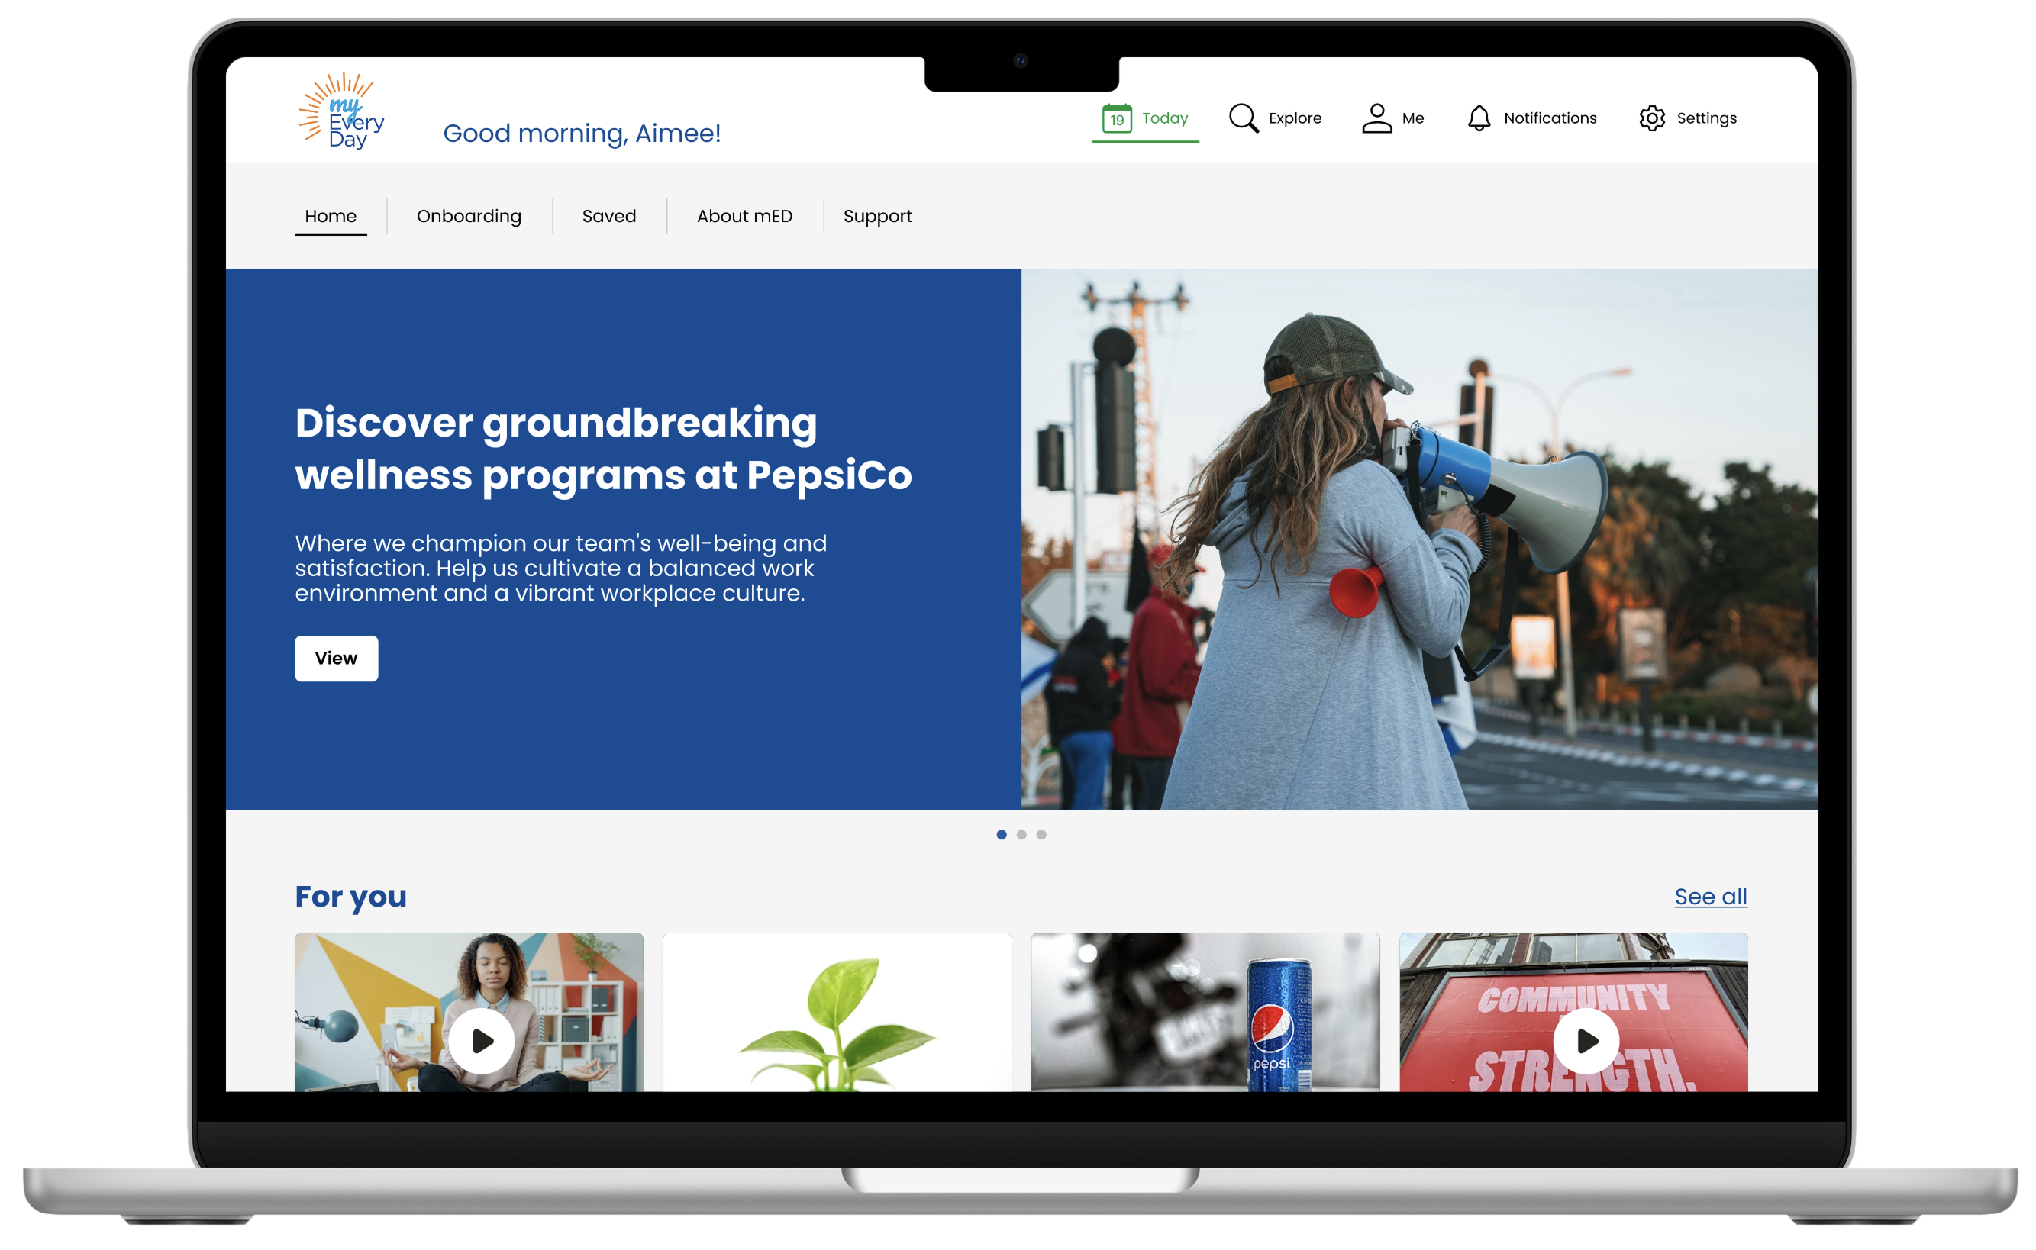Click the For you section heading

coord(350,897)
